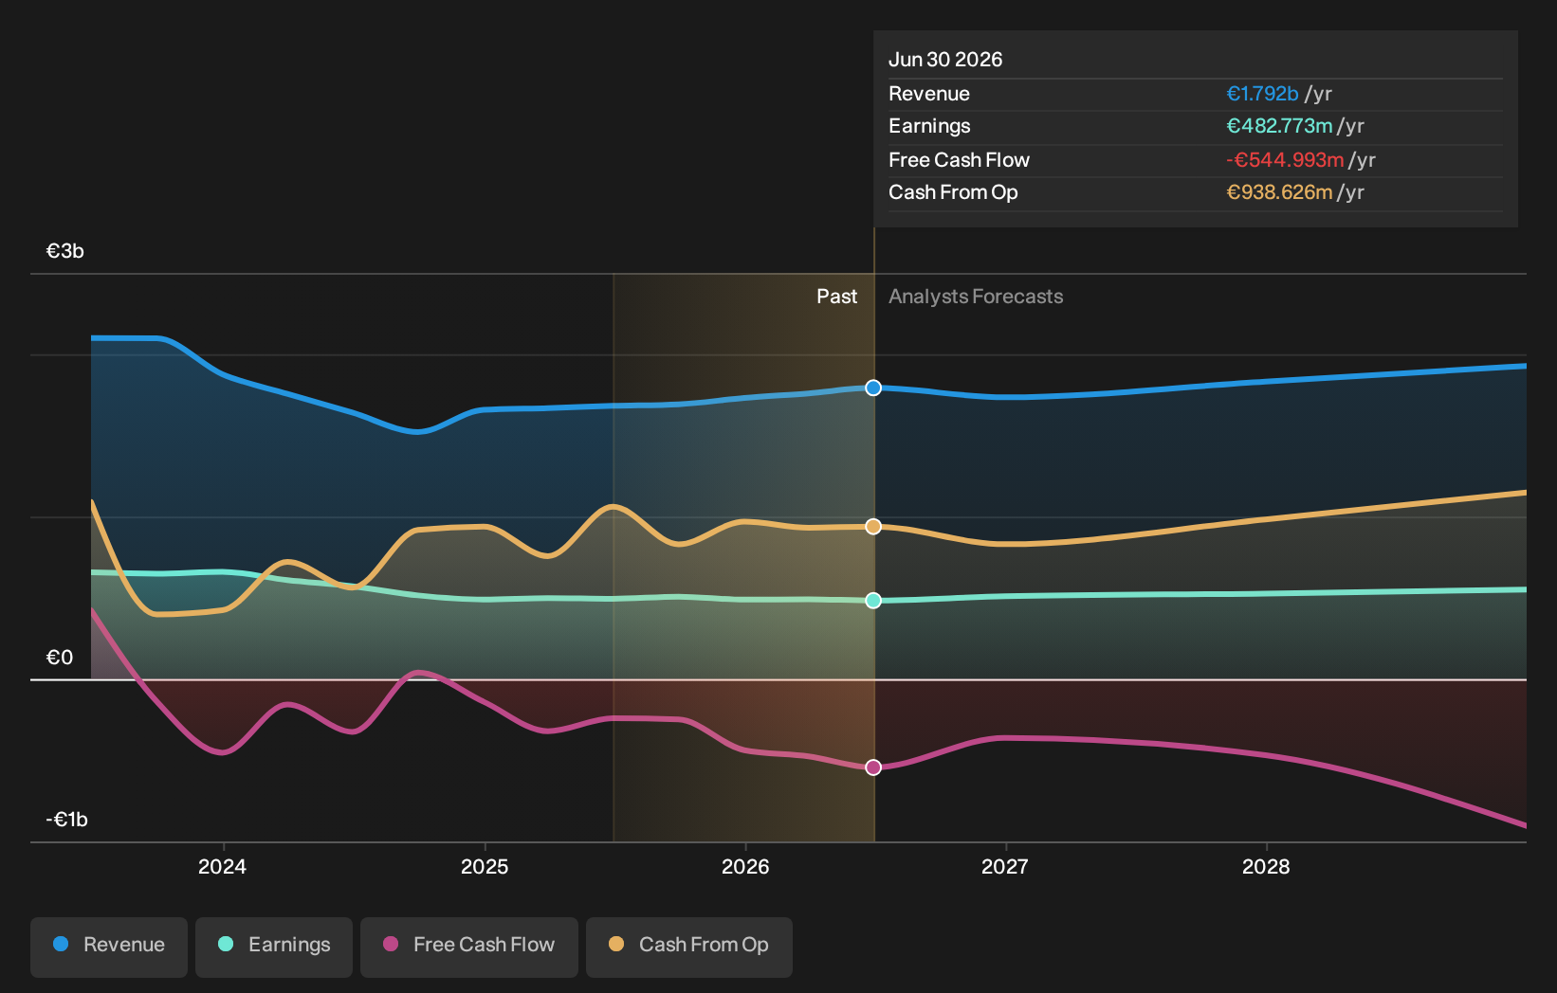1557x993 pixels.
Task: Click the €0 y-axis label
Action: [60, 658]
